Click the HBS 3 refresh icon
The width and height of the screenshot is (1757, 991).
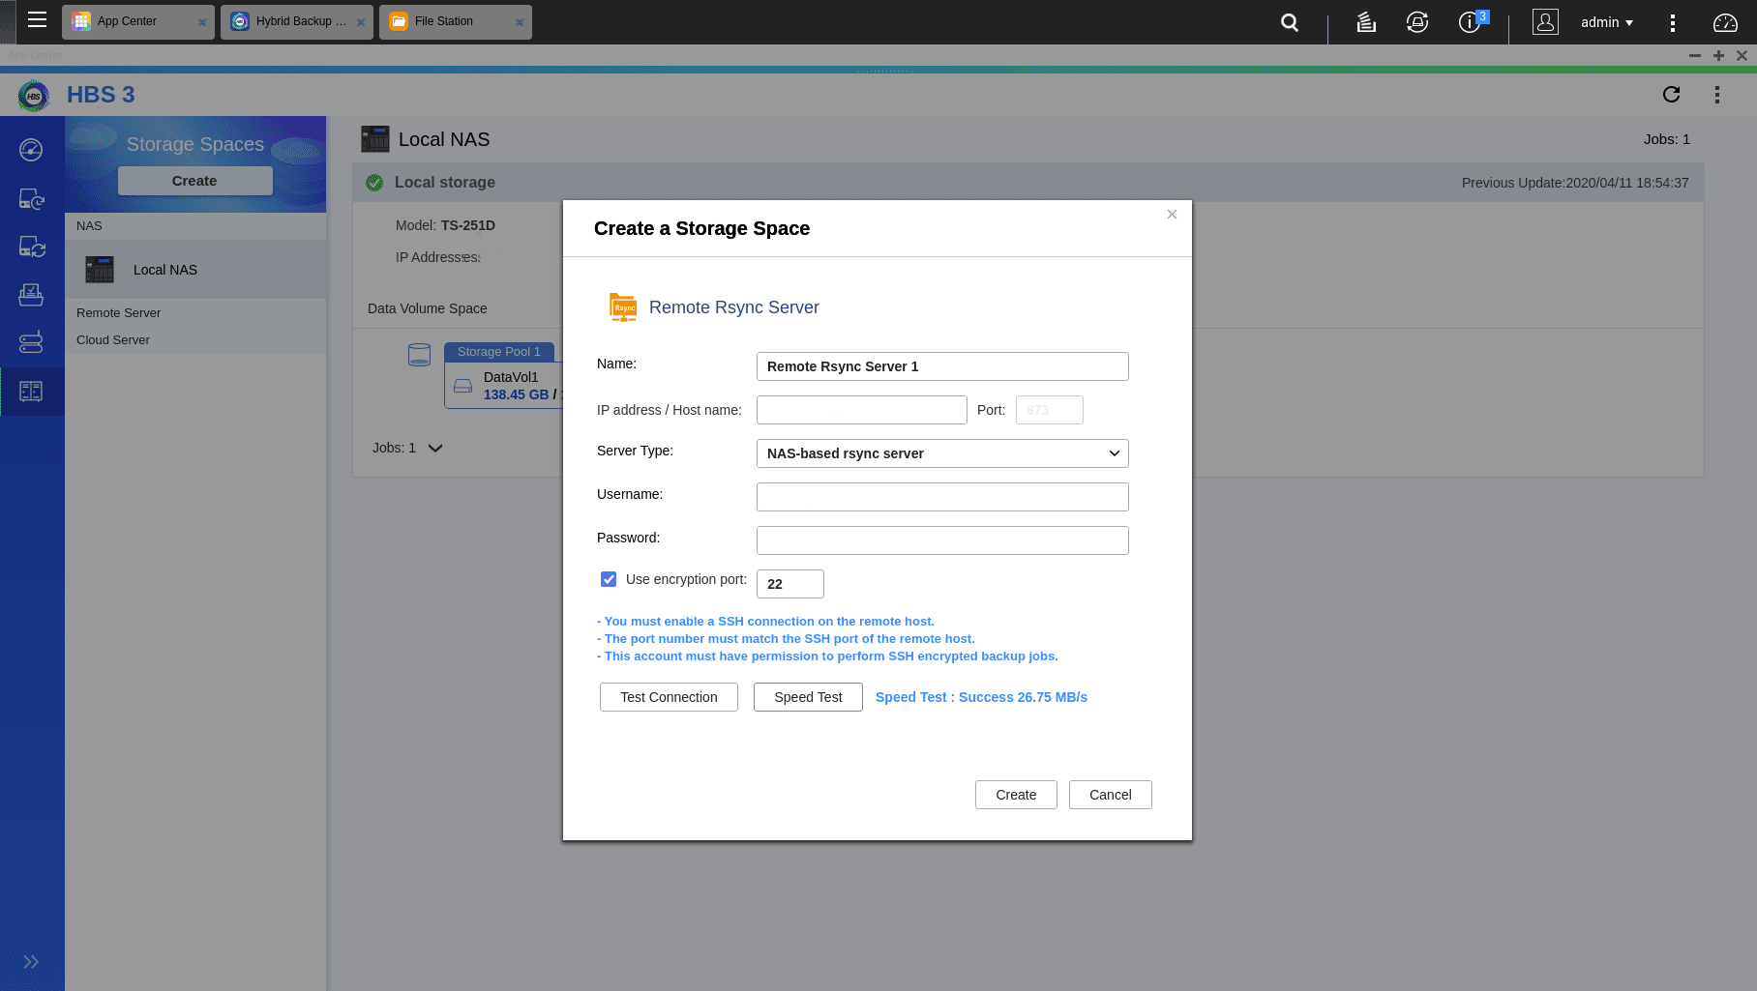click(x=1671, y=94)
